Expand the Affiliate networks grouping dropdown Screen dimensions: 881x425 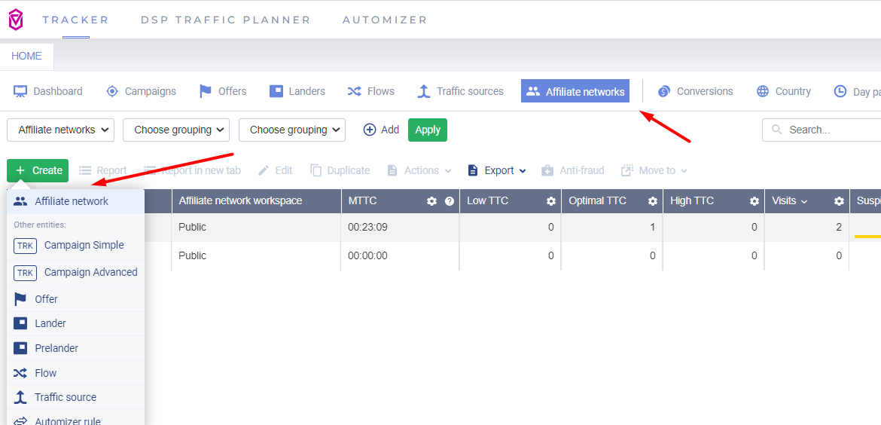(x=60, y=130)
